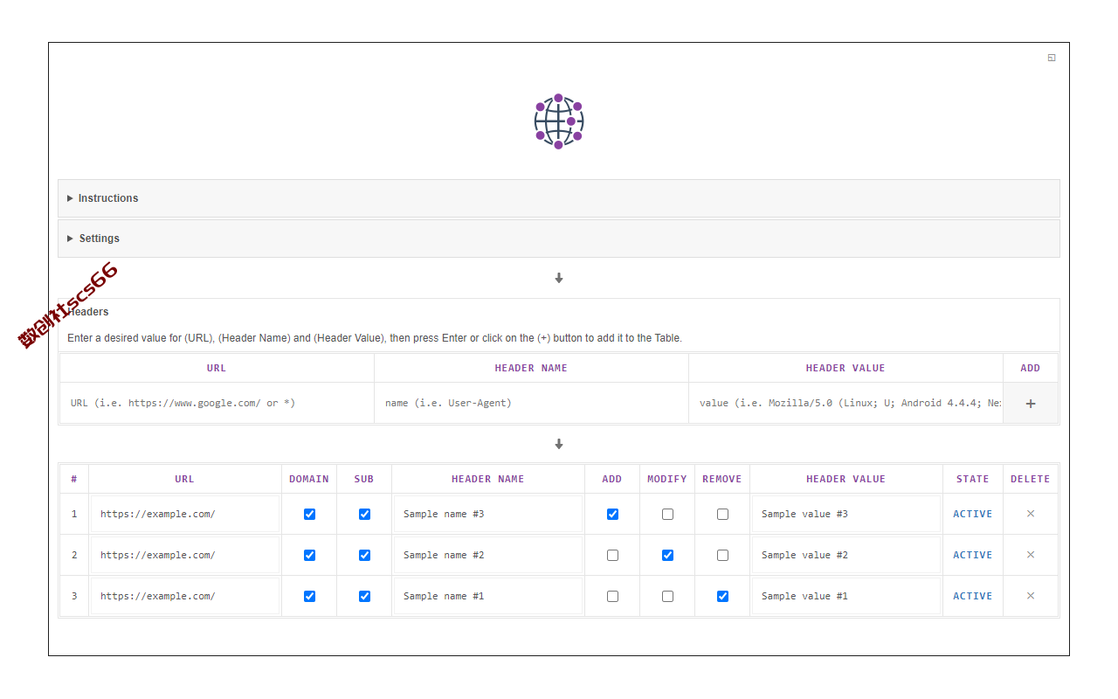The image size is (1118, 699).
Task: Focus the new header name input field
Action: point(531,404)
